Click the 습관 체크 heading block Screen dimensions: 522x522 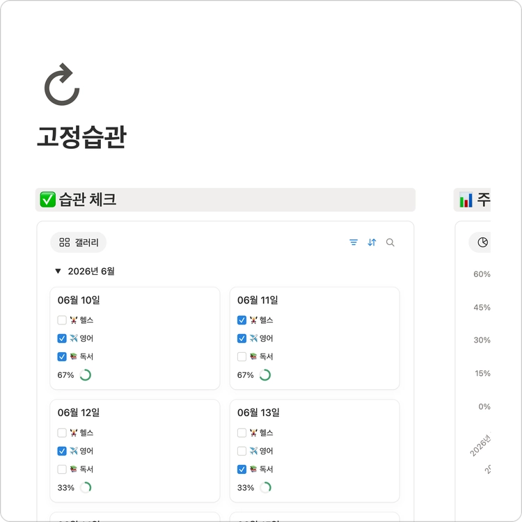[x=226, y=200]
